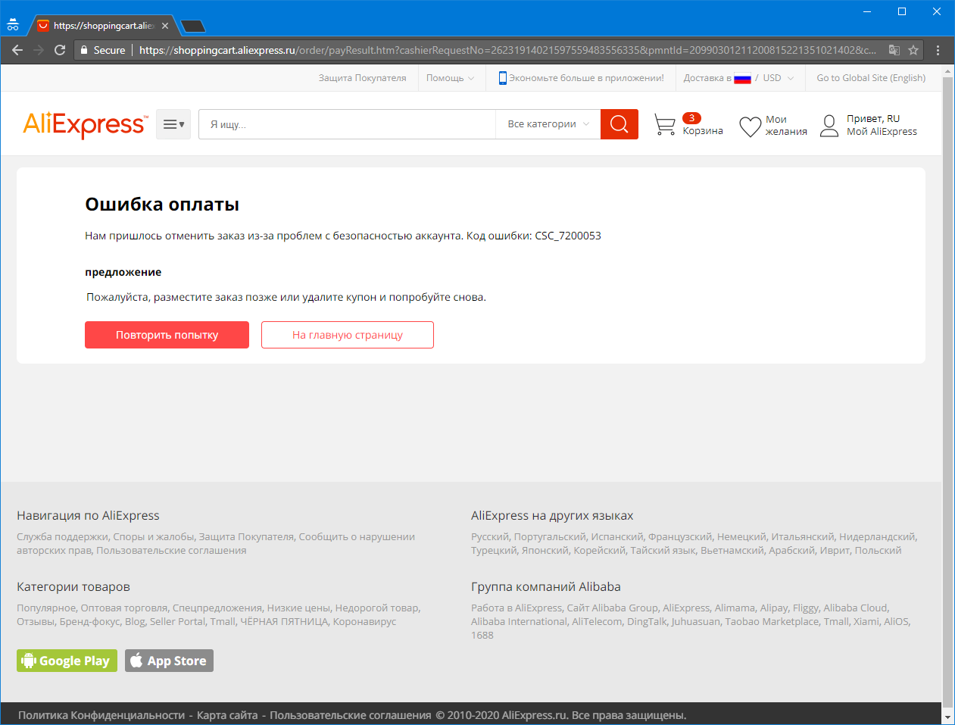Click the Сообщить о нарушении link
The height and width of the screenshot is (725, 955).
[x=357, y=537]
